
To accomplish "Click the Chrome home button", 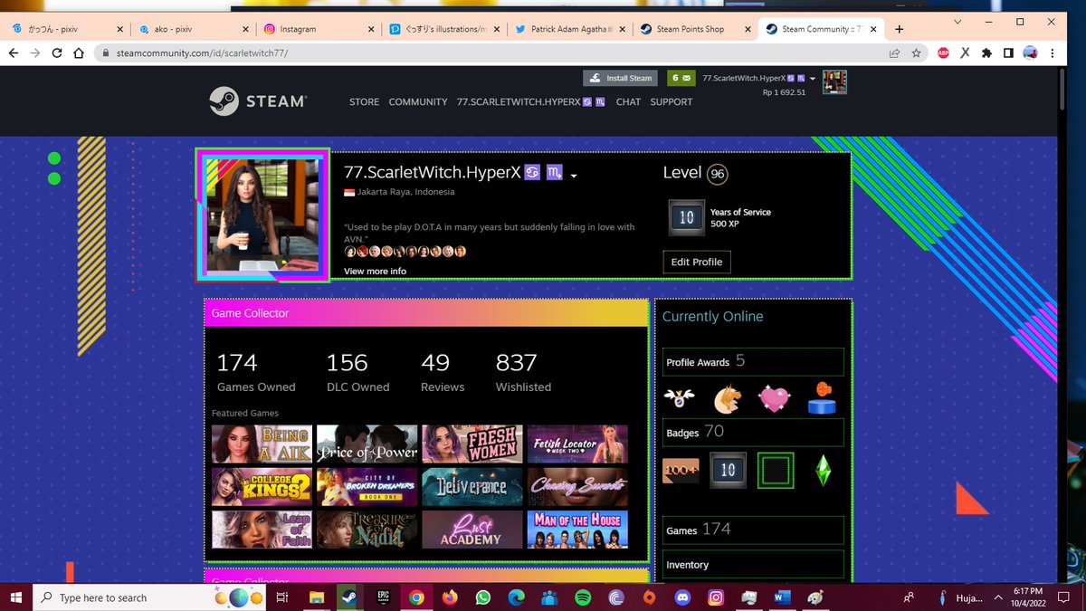I will tap(79, 53).
